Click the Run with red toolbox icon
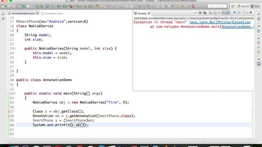262x147 pixels. pyautogui.click(x=70, y=6)
